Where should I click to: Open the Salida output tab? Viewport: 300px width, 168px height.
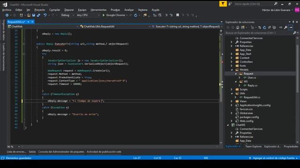[x=32, y=152]
